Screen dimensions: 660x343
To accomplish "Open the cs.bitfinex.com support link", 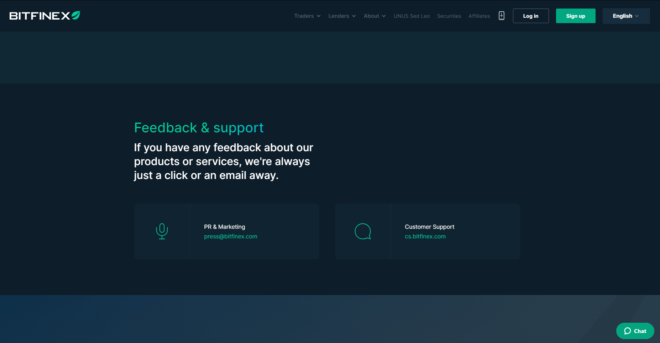I will click(425, 237).
